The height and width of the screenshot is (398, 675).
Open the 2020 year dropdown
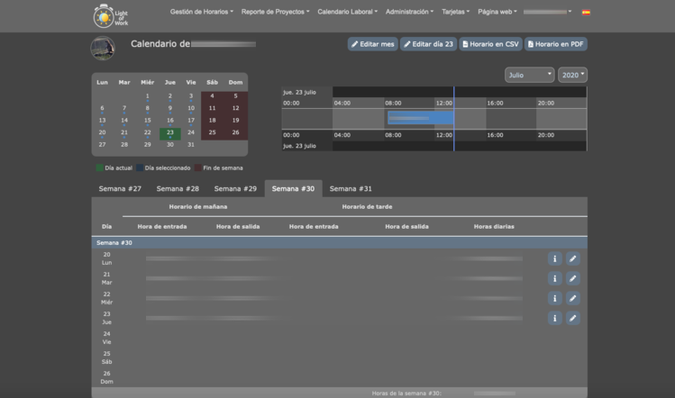tap(572, 75)
